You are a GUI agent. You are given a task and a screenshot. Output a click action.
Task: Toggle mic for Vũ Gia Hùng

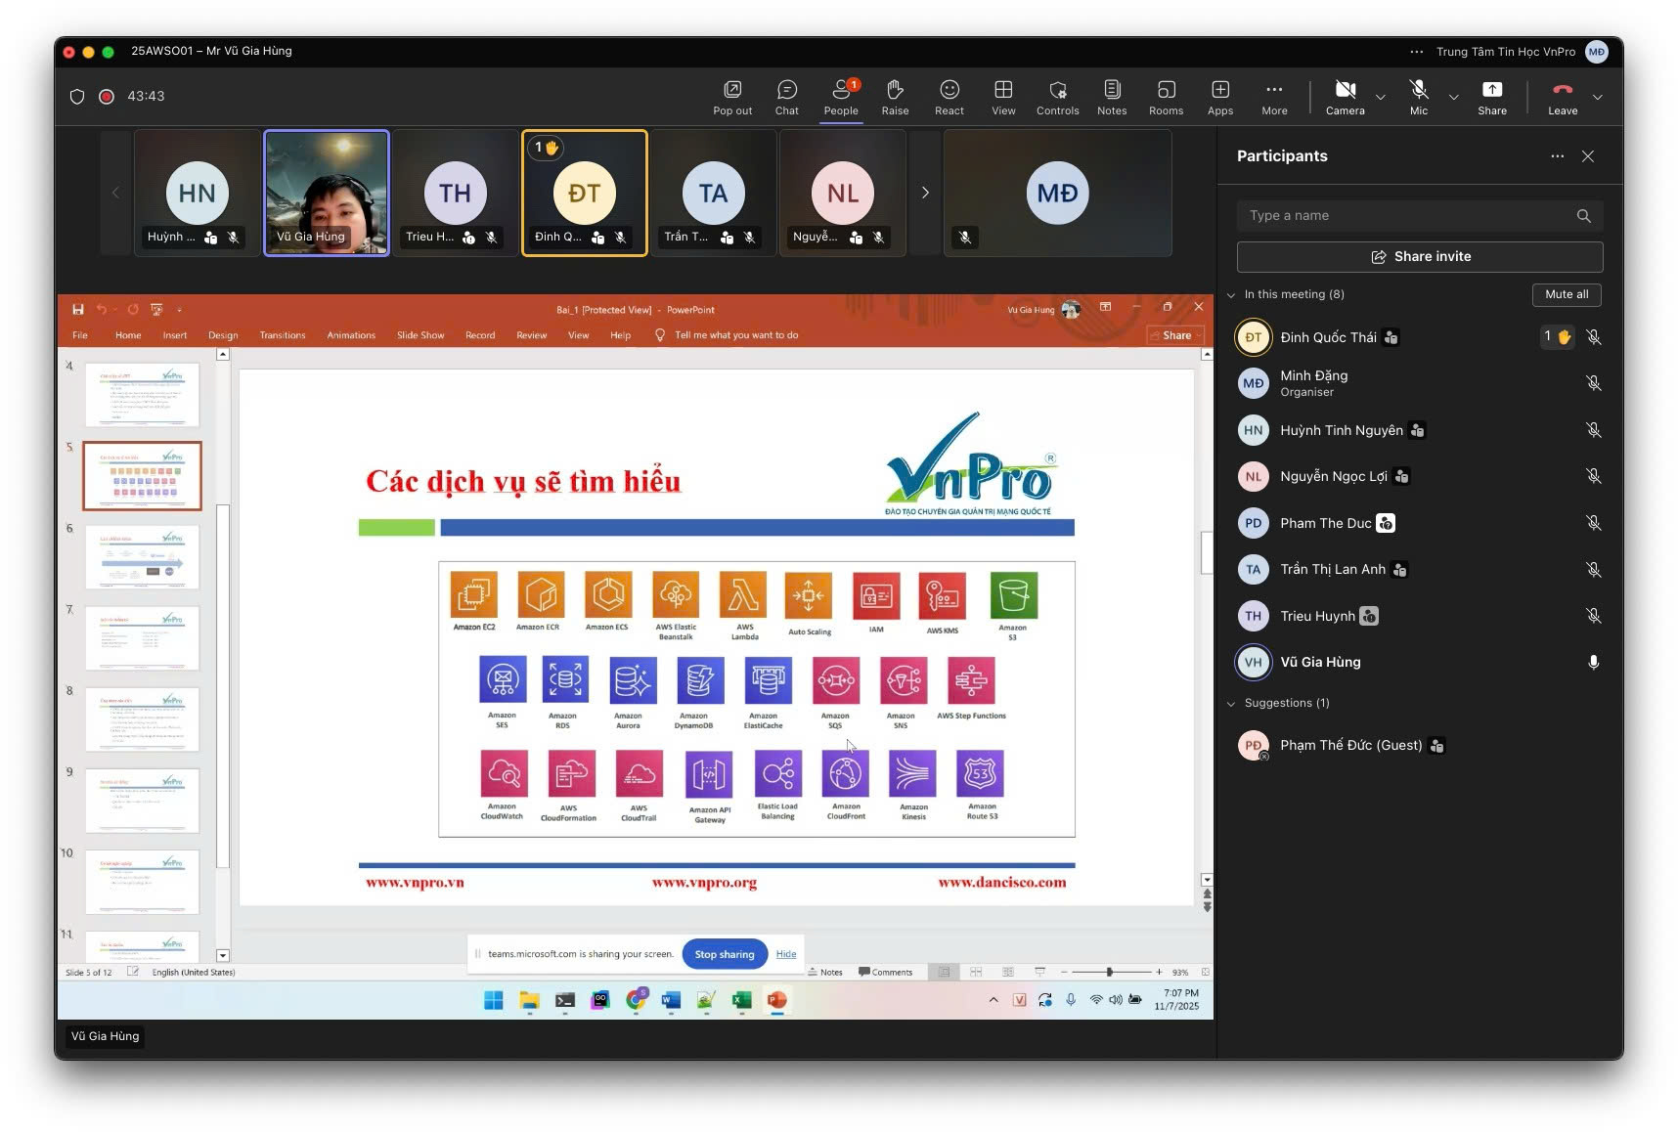point(1594,662)
